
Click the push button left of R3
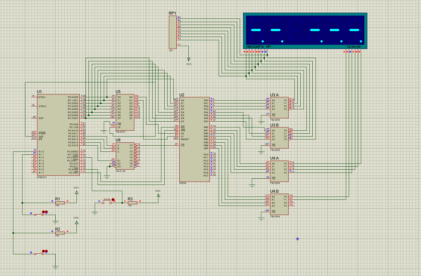[107, 201]
